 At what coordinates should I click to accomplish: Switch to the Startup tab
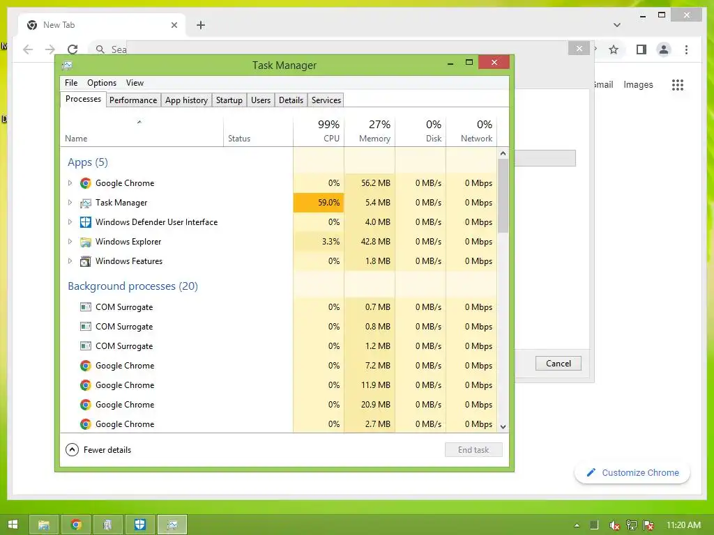[x=229, y=100]
